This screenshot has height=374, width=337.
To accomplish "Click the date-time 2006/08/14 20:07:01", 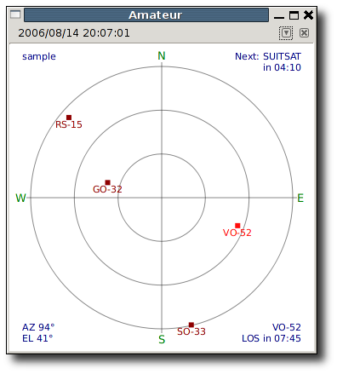I will pos(74,33).
